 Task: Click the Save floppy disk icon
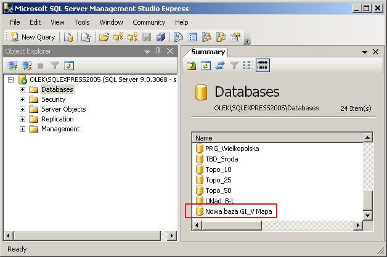click(147, 37)
